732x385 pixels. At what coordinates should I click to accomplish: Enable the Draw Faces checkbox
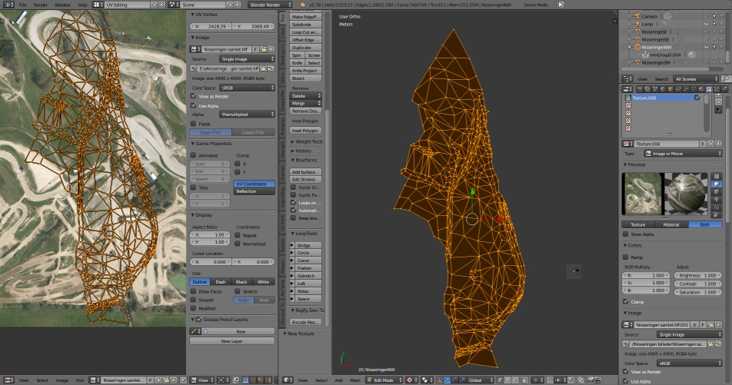(193, 291)
